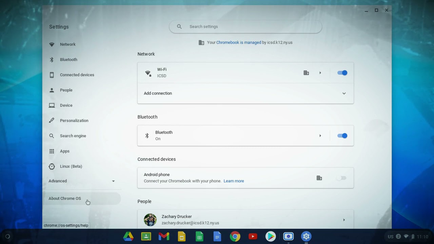Open Play Store from the shelf
The height and width of the screenshot is (244, 434).
coord(271,237)
